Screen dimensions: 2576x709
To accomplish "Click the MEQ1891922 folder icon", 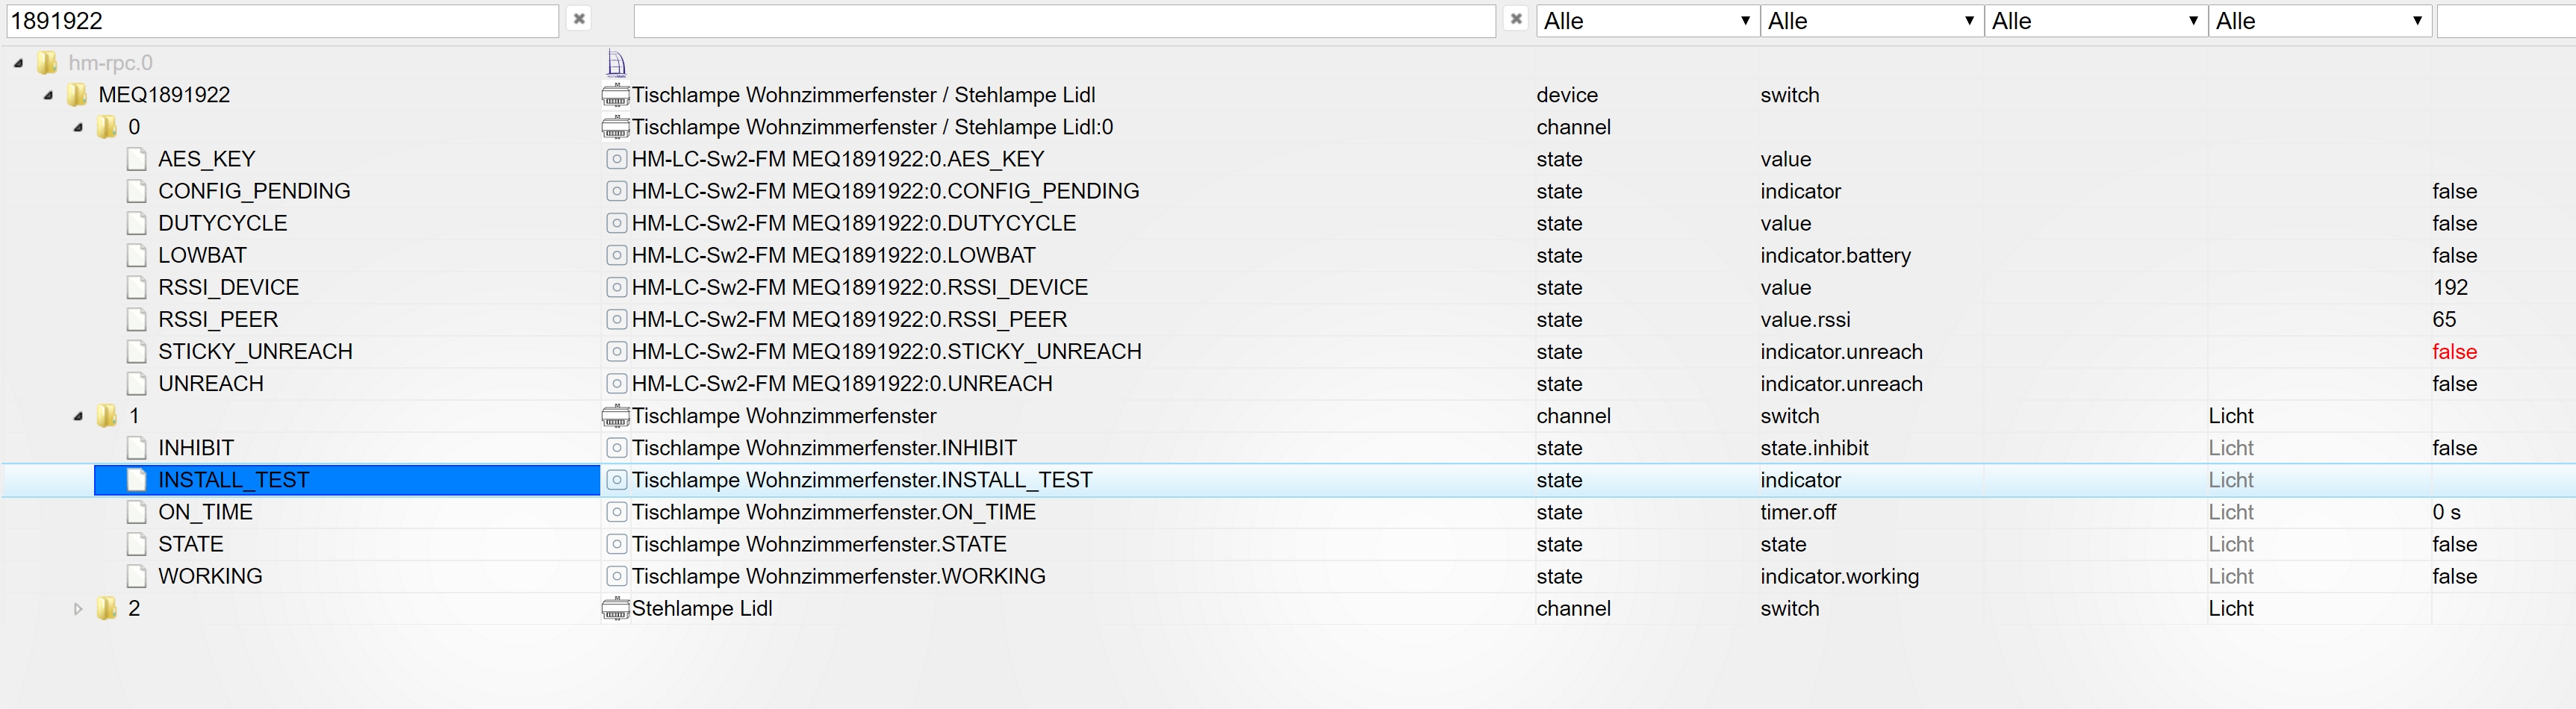I will (77, 95).
